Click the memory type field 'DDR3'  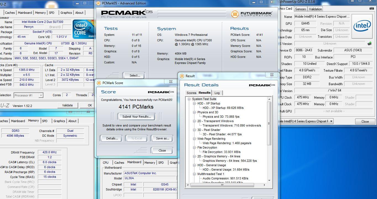click(x=16, y=131)
